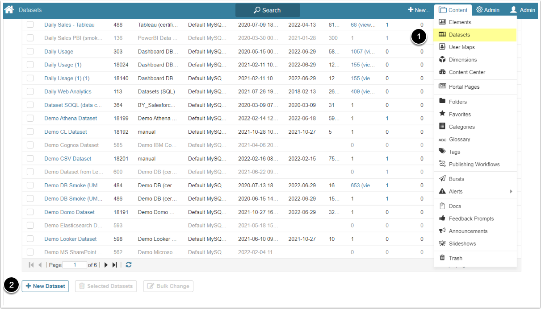
Task: Go to the next page arrow
Action: (x=106, y=265)
